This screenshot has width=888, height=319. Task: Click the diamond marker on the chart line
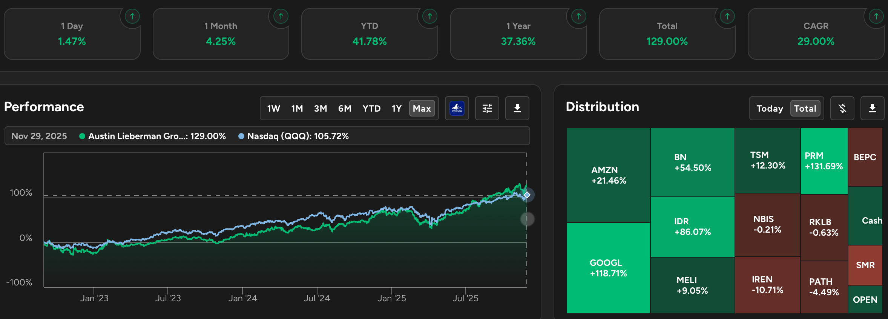[x=527, y=195]
